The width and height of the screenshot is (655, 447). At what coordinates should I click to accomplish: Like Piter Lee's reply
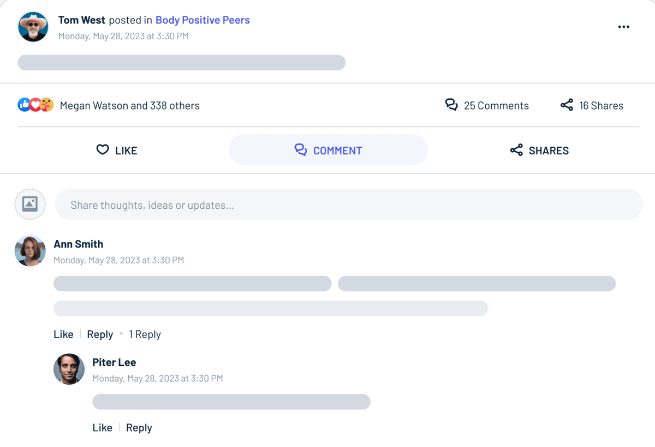coord(102,427)
